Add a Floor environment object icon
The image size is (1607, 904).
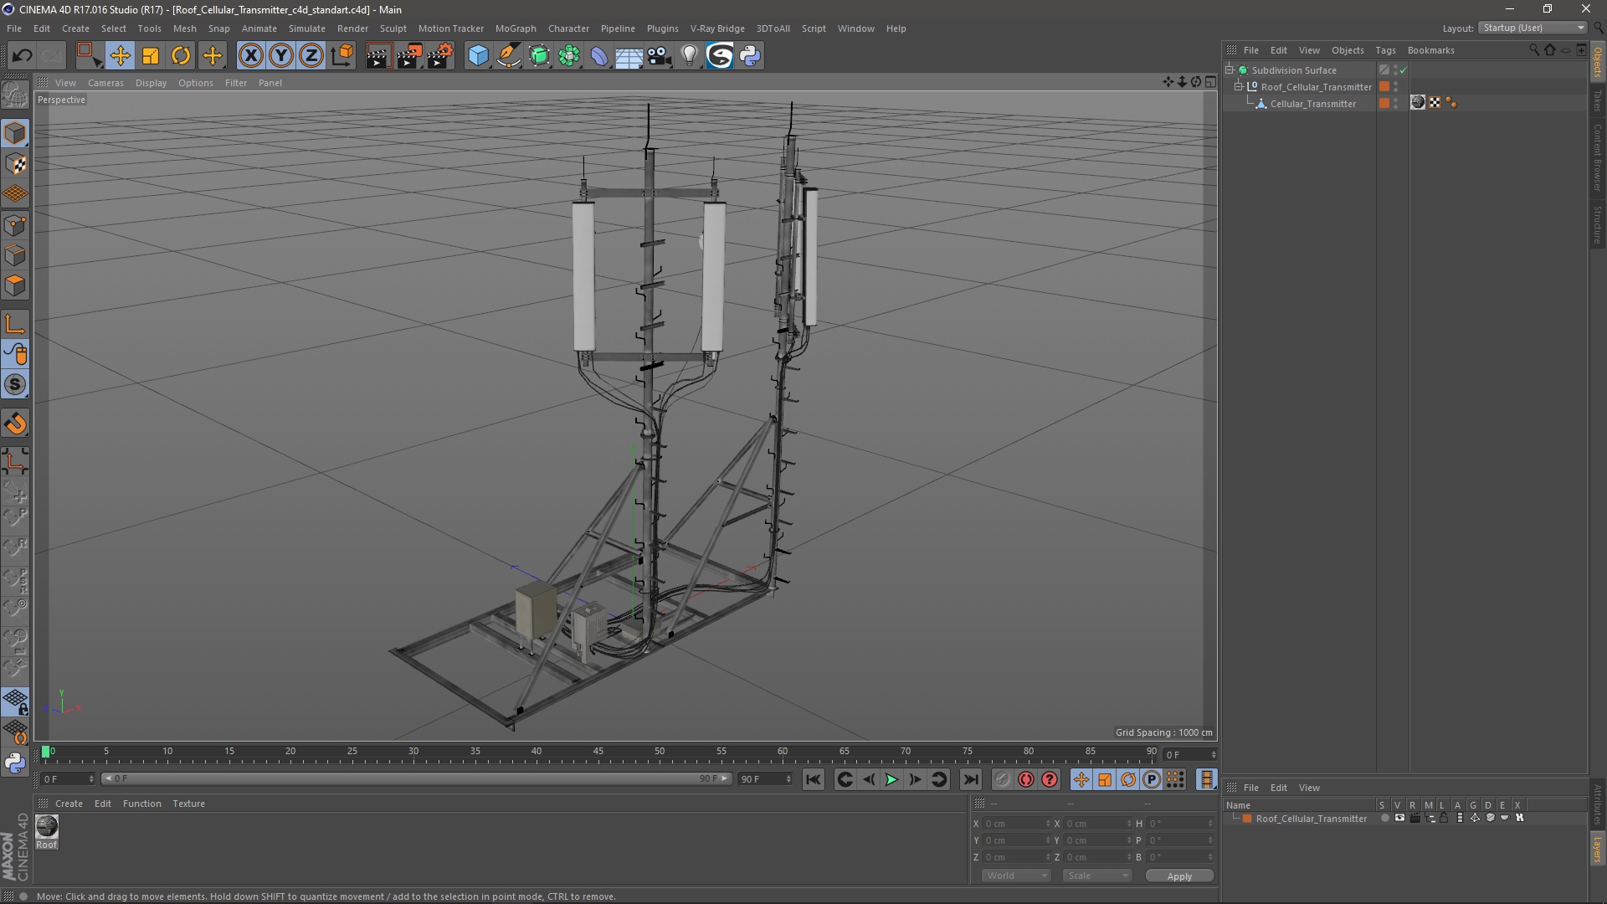pos(629,56)
